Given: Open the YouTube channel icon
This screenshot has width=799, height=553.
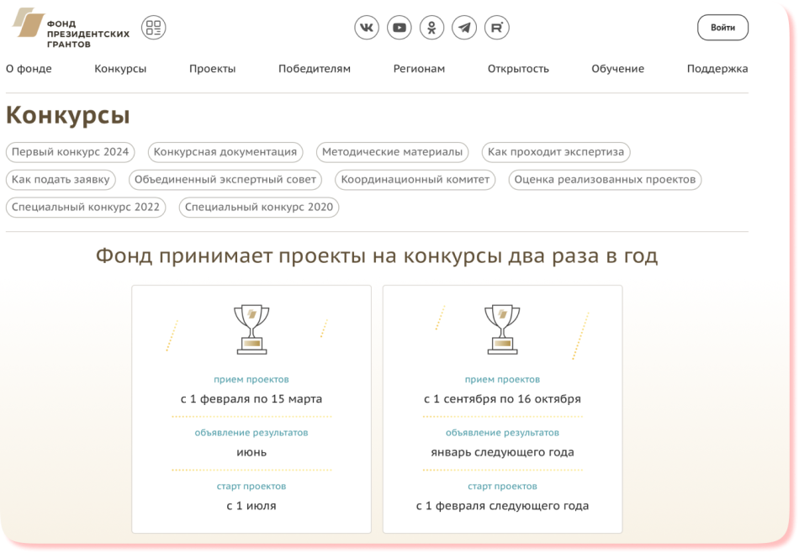Looking at the screenshot, I should pyautogui.click(x=399, y=28).
